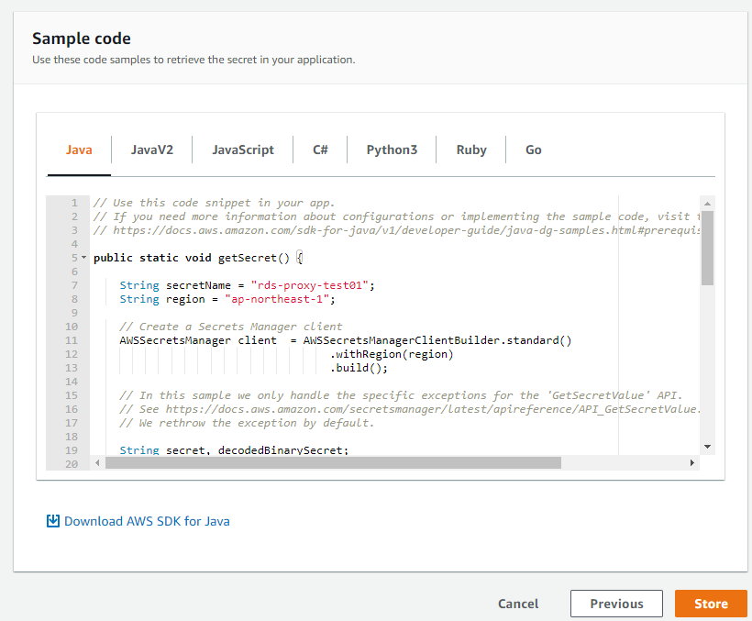Click the Cancel button
The width and height of the screenshot is (752, 621).
518,604
